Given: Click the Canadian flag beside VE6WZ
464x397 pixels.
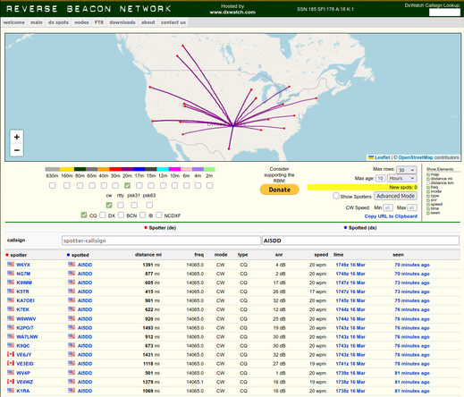Looking at the screenshot, I should (11, 381).
